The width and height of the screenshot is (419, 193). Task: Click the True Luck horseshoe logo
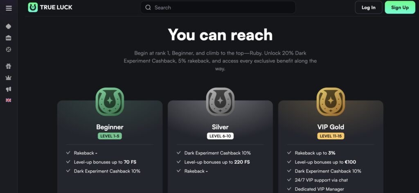[33, 7]
